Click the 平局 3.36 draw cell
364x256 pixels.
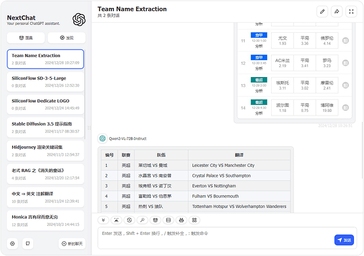[305, 41]
